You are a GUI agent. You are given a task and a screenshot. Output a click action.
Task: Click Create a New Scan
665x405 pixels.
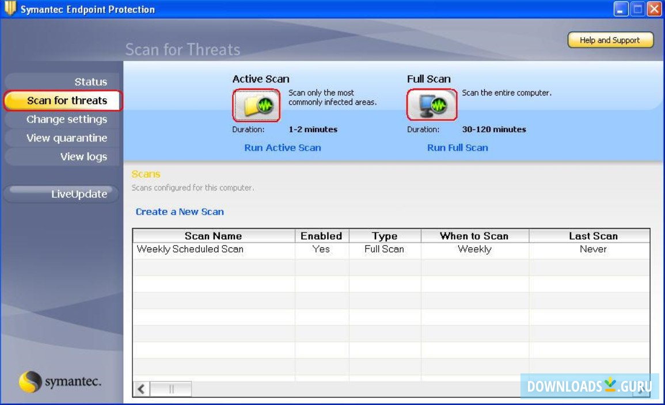[180, 211]
